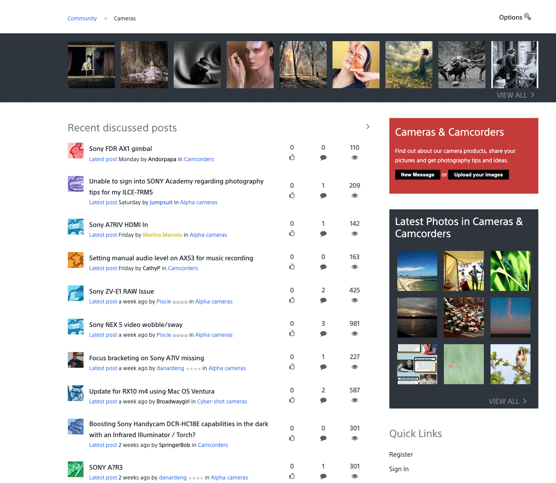Open Latest post link for SONY A7R3
This screenshot has height=483, width=556.
pos(103,478)
